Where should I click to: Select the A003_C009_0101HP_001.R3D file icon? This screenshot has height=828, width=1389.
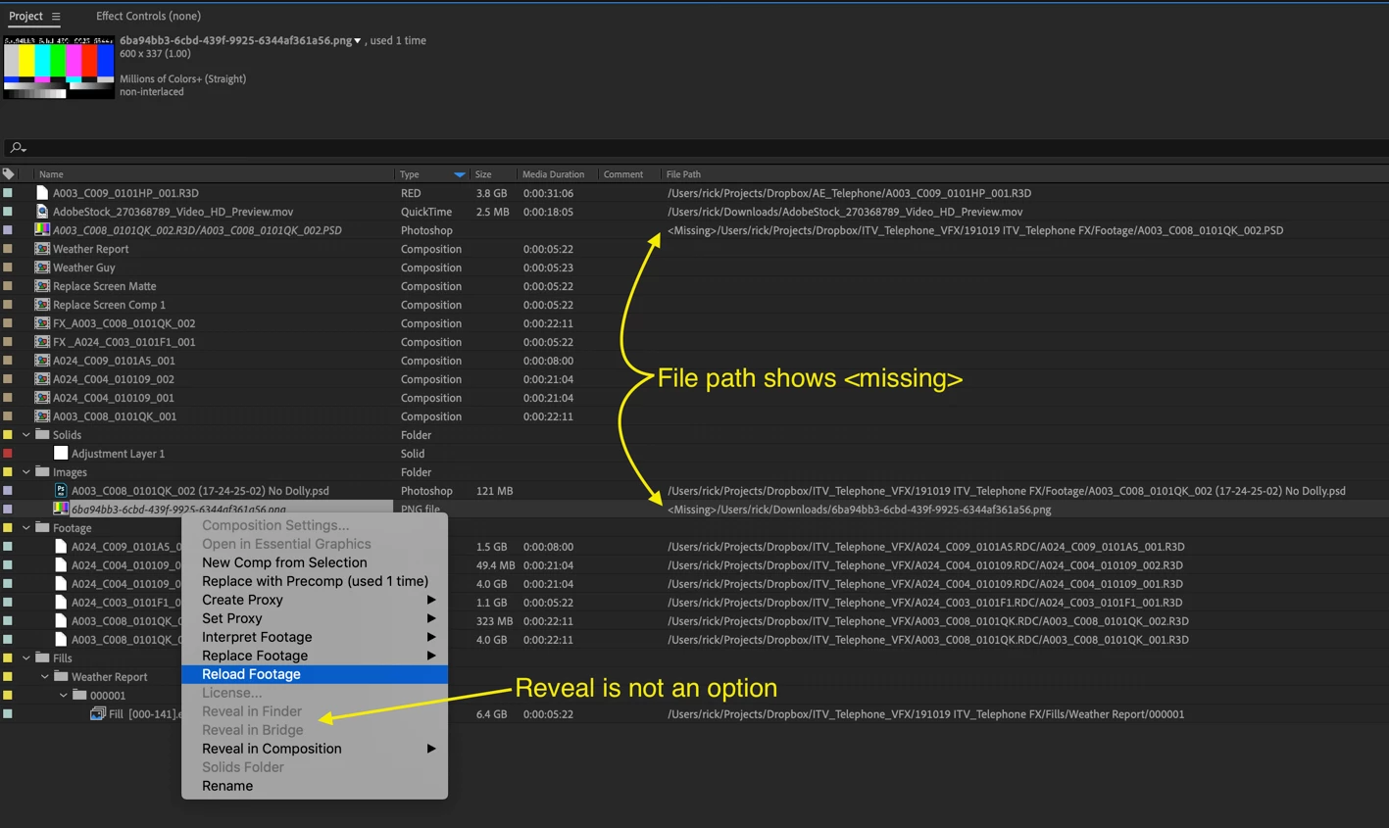[42, 193]
